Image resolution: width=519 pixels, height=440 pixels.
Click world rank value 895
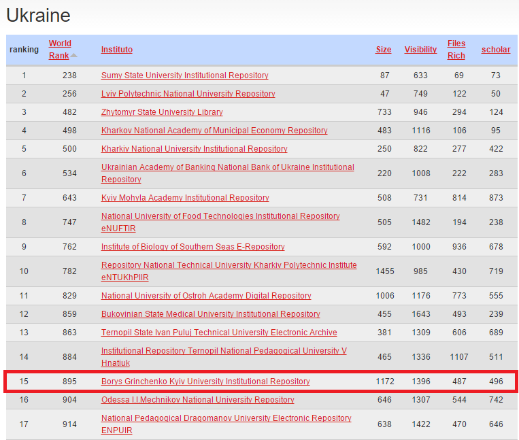(69, 382)
